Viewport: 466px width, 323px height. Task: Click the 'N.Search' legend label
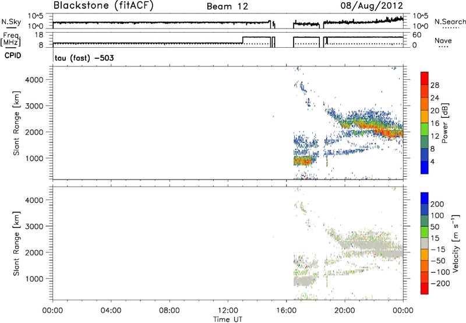450,22
